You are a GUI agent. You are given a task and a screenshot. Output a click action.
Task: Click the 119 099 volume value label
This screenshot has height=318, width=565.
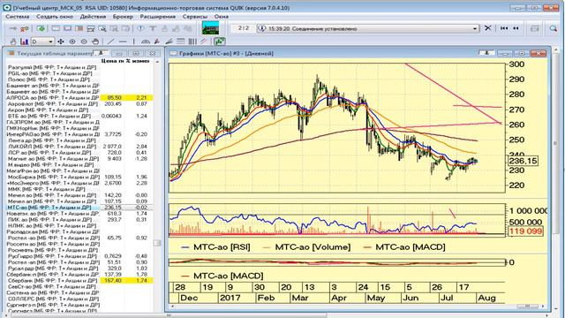click(526, 231)
